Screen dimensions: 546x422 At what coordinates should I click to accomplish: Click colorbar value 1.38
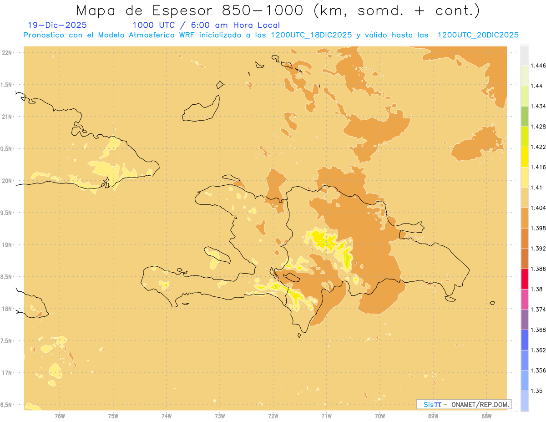pos(537,289)
